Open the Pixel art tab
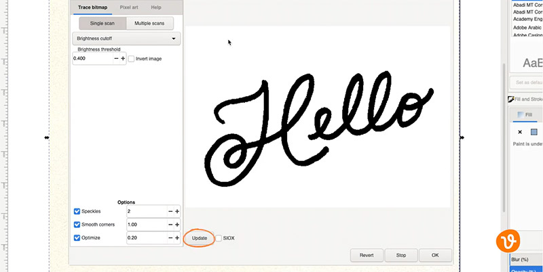Image resolution: width=543 pixels, height=272 pixels. [129, 7]
